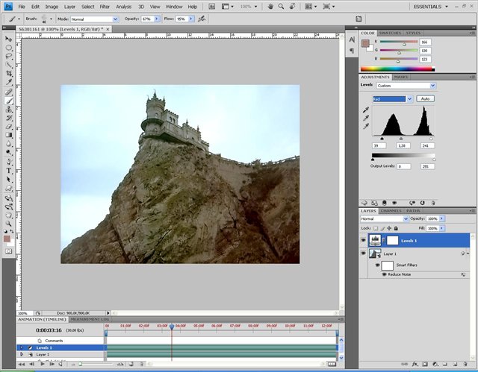Image resolution: width=478 pixels, height=372 pixels.
Task: Delete the adjustment layer via Adjustments trash icon
Action: click(433, 203)
